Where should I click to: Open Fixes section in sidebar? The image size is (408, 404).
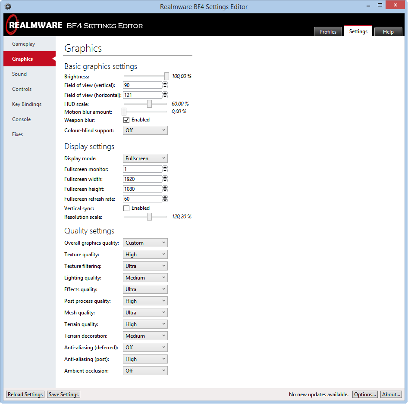[x=29, y=134]
